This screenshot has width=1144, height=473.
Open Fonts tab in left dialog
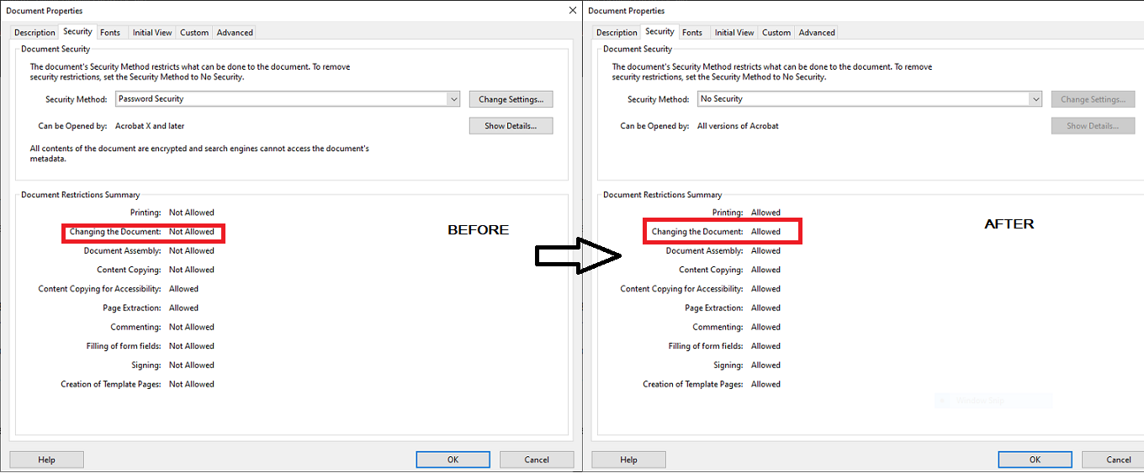coord(110,33)
